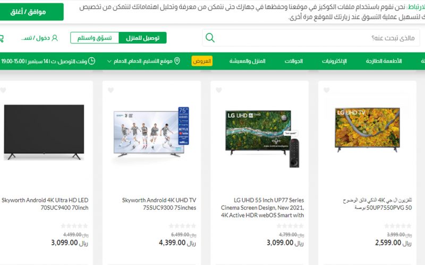Expand the الدمام delivery location dropdown
Image resolution: width=425 pixels, height=265 pixels.
pos(109,61)
